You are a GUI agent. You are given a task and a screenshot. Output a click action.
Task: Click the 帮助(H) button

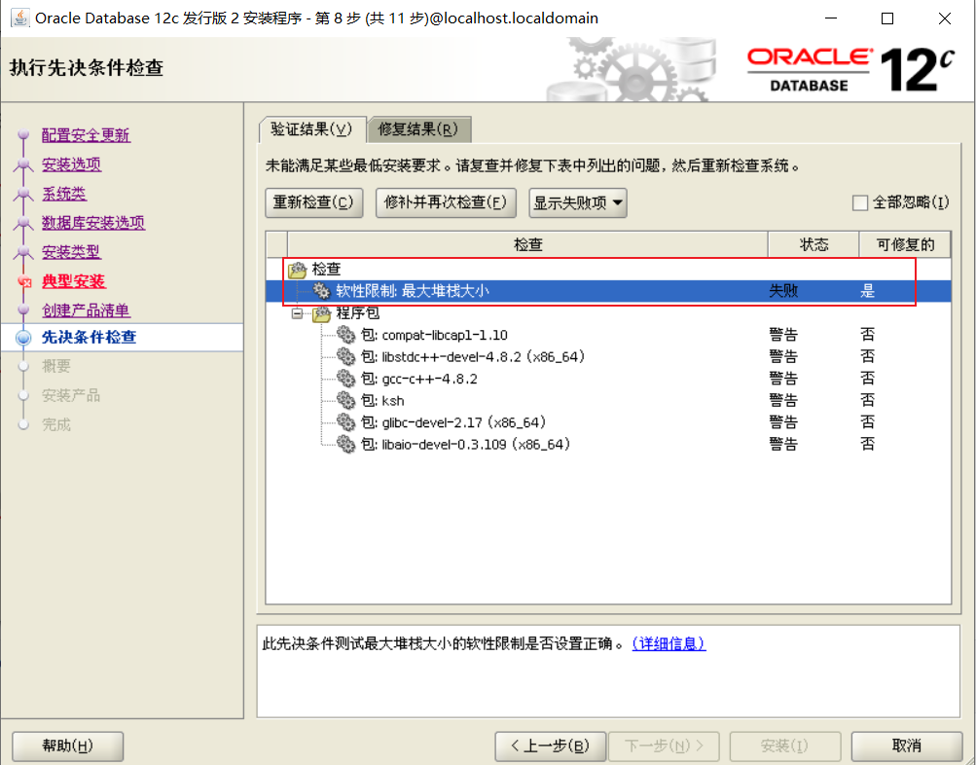[68, 746]
